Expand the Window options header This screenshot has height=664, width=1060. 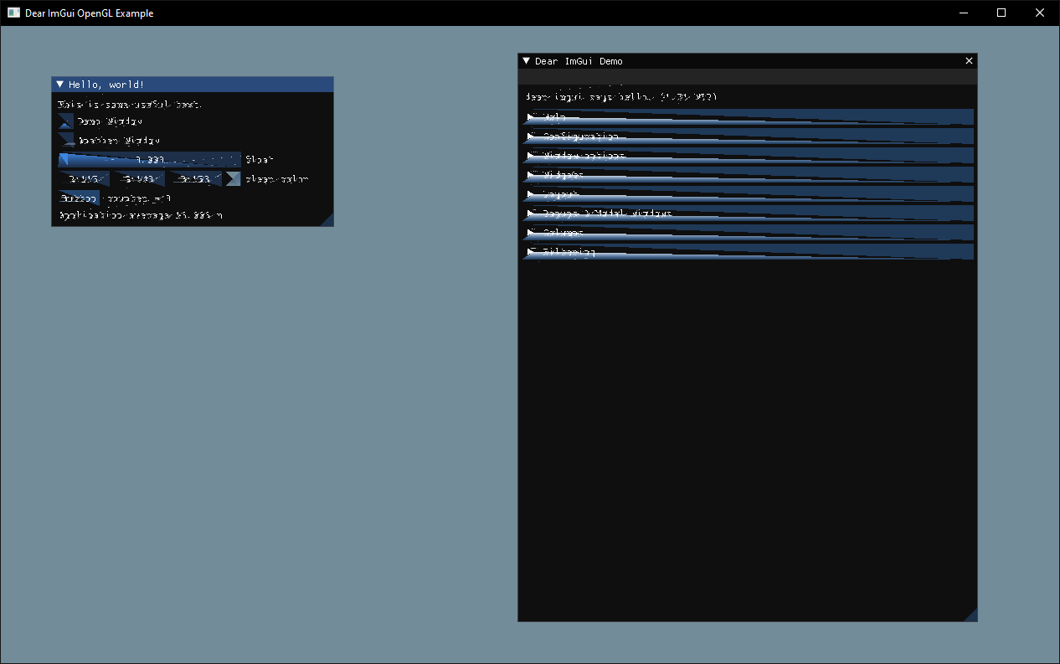click(x=748, y=156)
